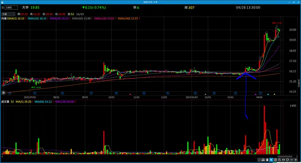Click the SMA(120) 15.62 moving average label
301x163 pixels.
[105, 19]
